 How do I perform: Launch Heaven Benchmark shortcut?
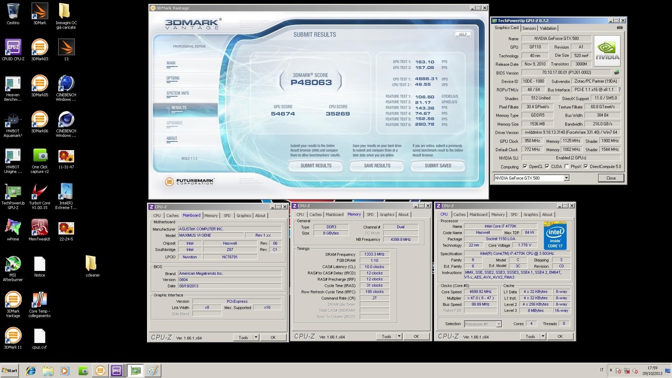(x=13, y=88)
